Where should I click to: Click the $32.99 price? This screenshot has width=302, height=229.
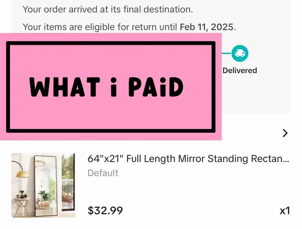coord(105,210)
